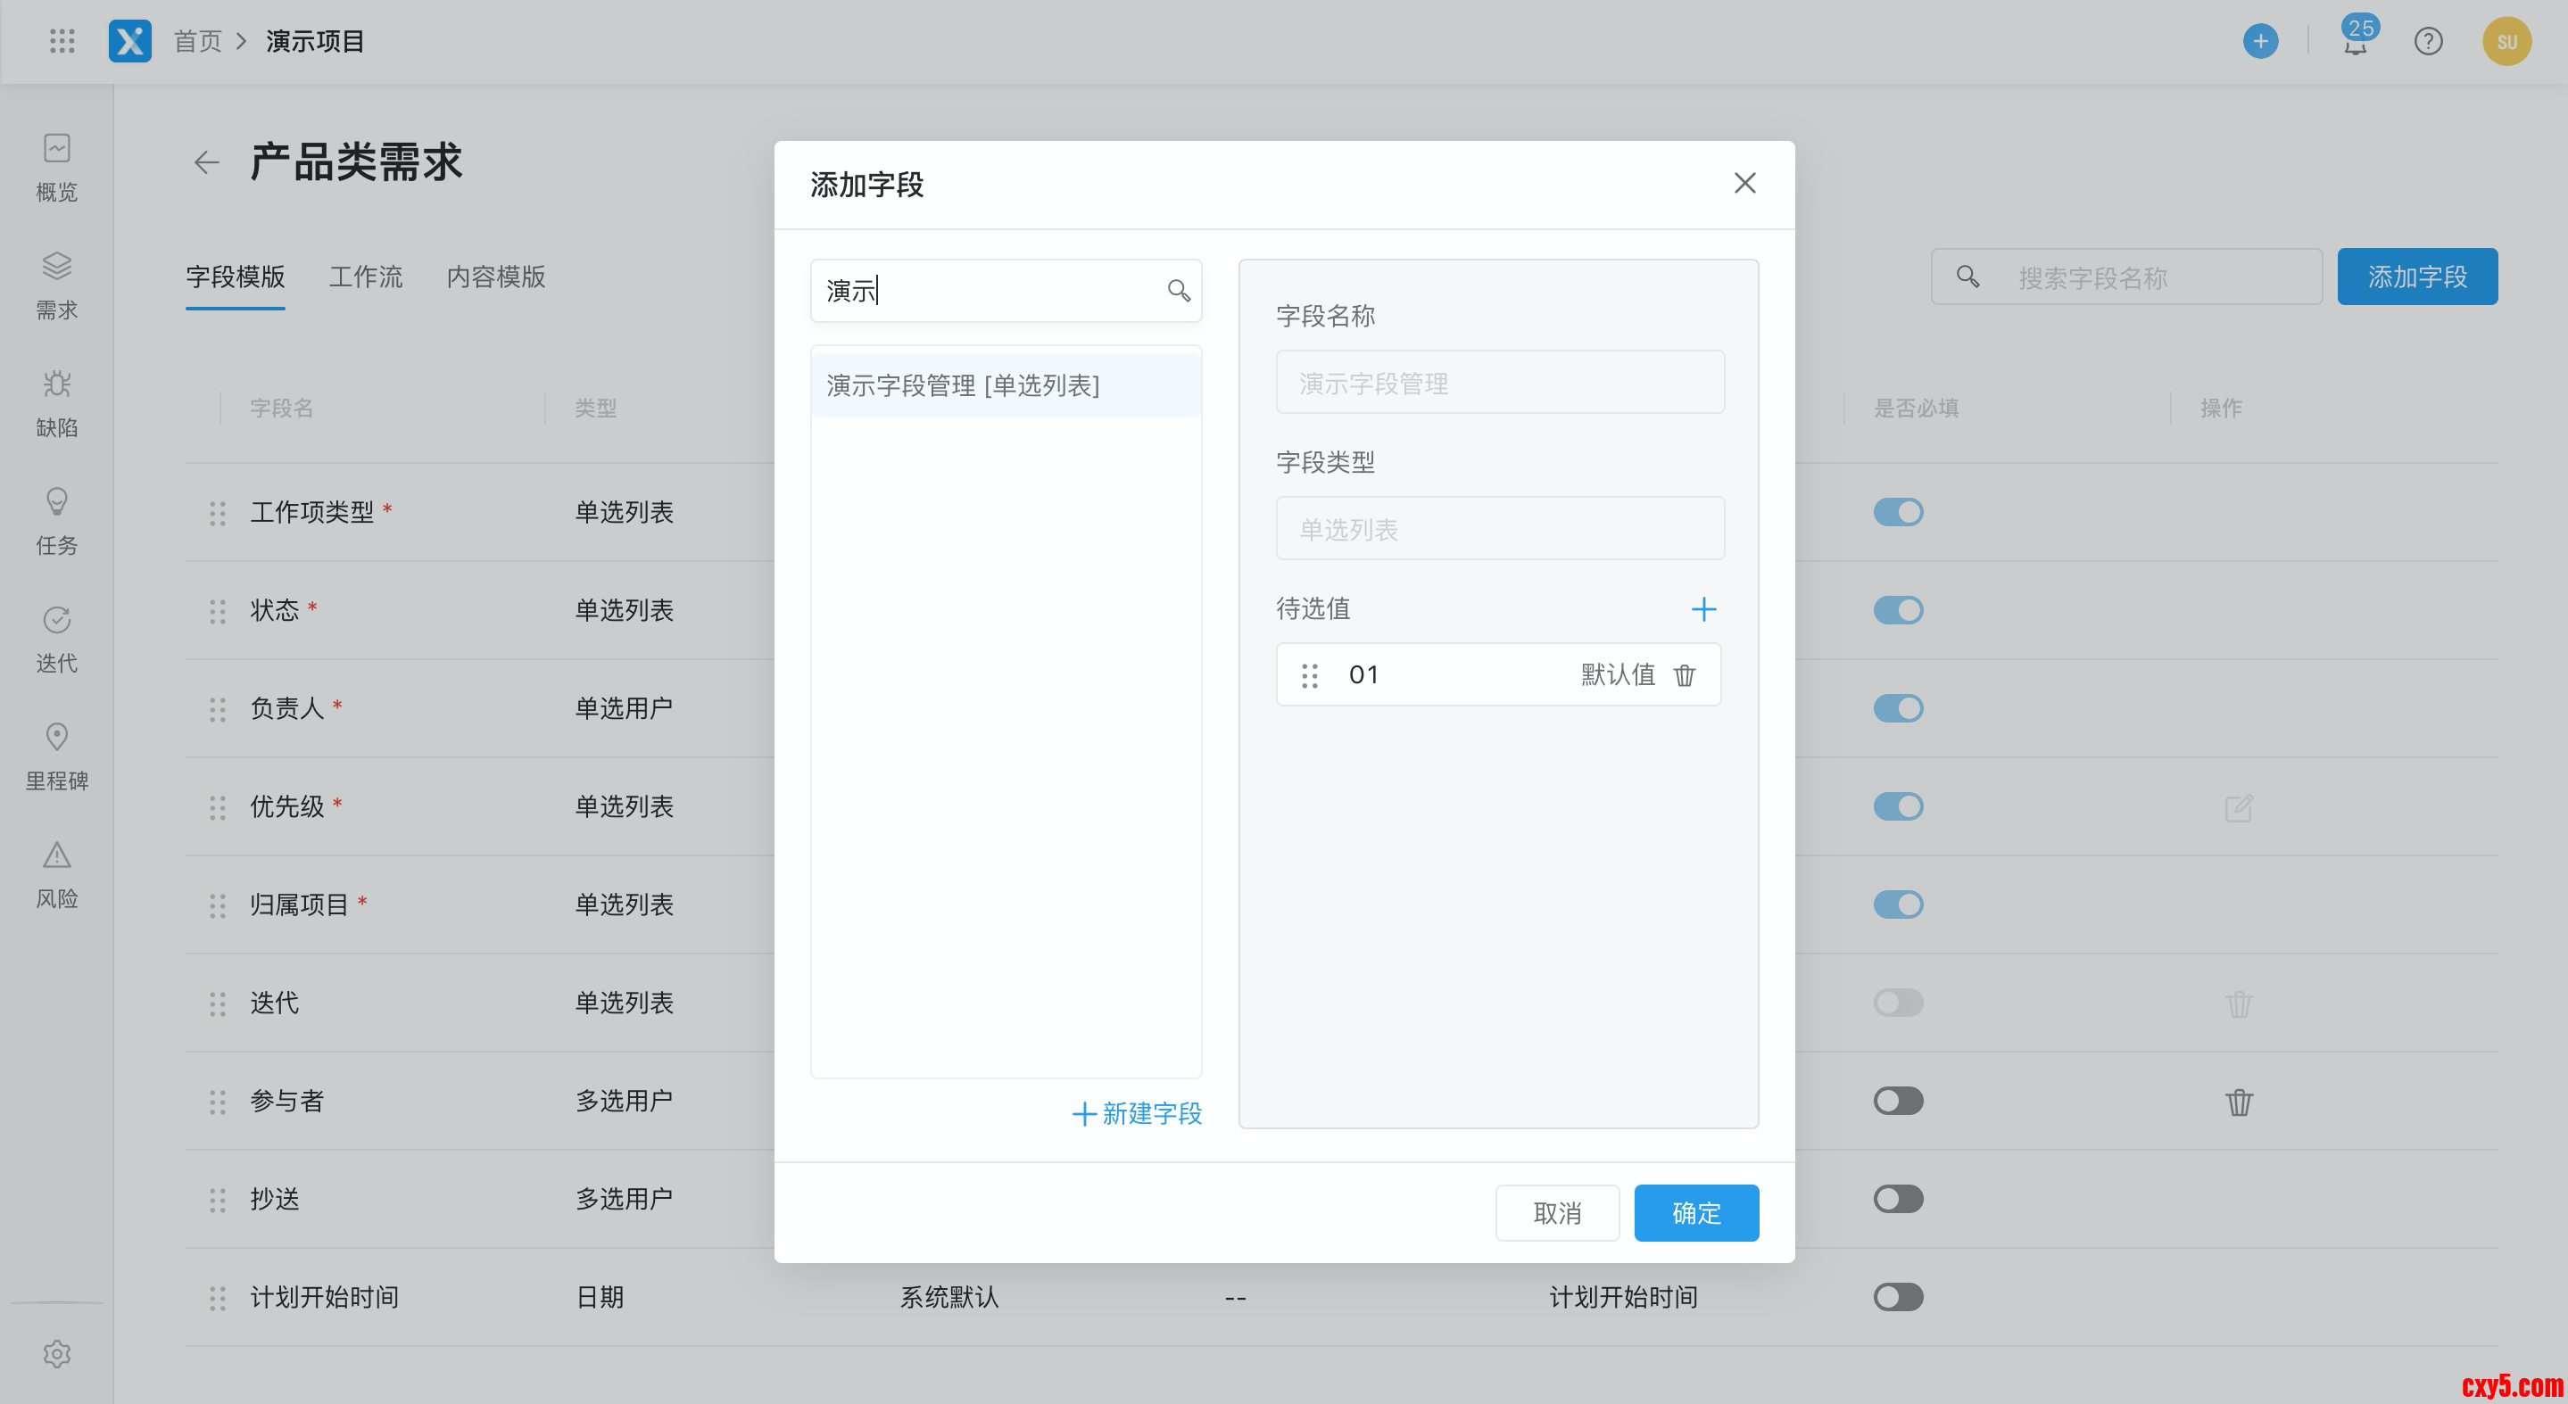2568x1404 pixels.
Task: Toggle the required switch for the 计划开始时间 field
Action: coord(1897,1297)
